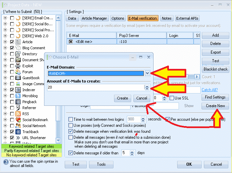Image resolution: width=232 pixels, height=173 pixels.
Task: Click the Blacklist check button
Action: pos(216,69)
